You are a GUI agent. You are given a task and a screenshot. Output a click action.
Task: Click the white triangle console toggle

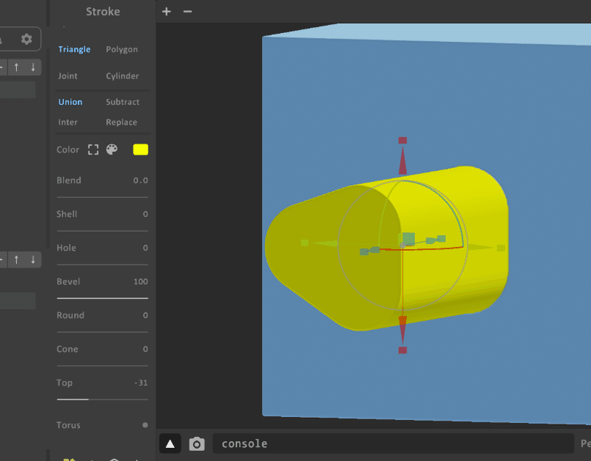pyautogui.click(x=170, y=443)
